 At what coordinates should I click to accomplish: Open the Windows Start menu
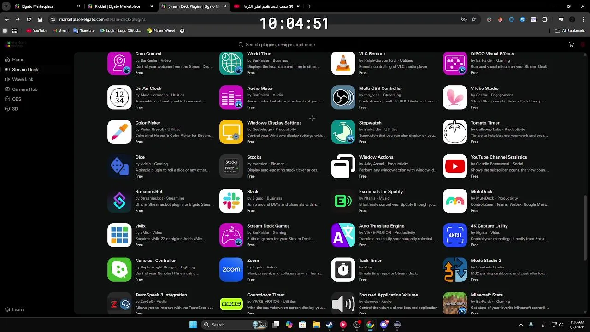193,325
